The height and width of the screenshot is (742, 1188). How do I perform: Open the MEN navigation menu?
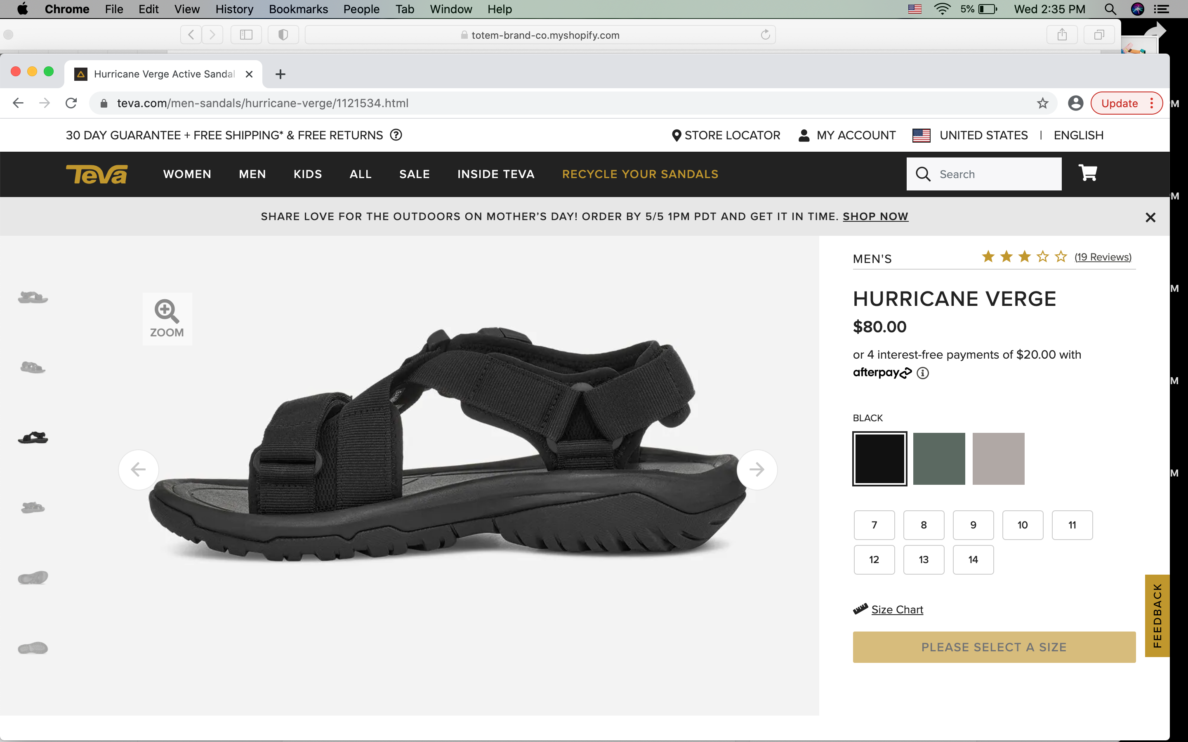pyautogui.click(x=252, y=174)
